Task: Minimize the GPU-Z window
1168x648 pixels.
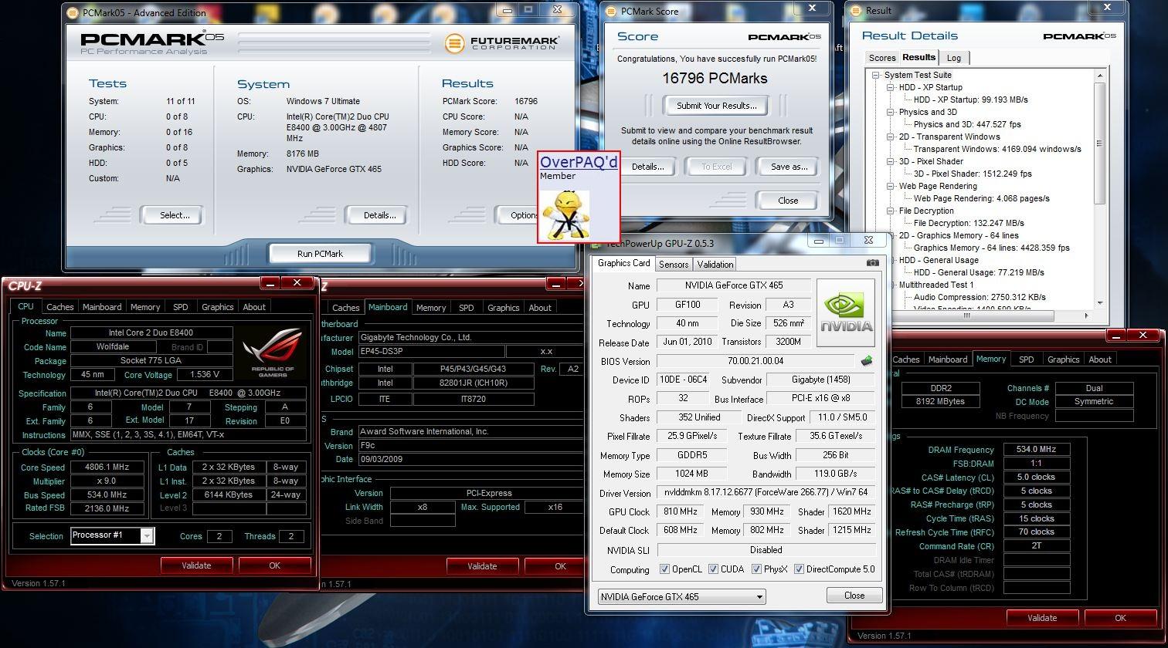Action: pos(819,241)
